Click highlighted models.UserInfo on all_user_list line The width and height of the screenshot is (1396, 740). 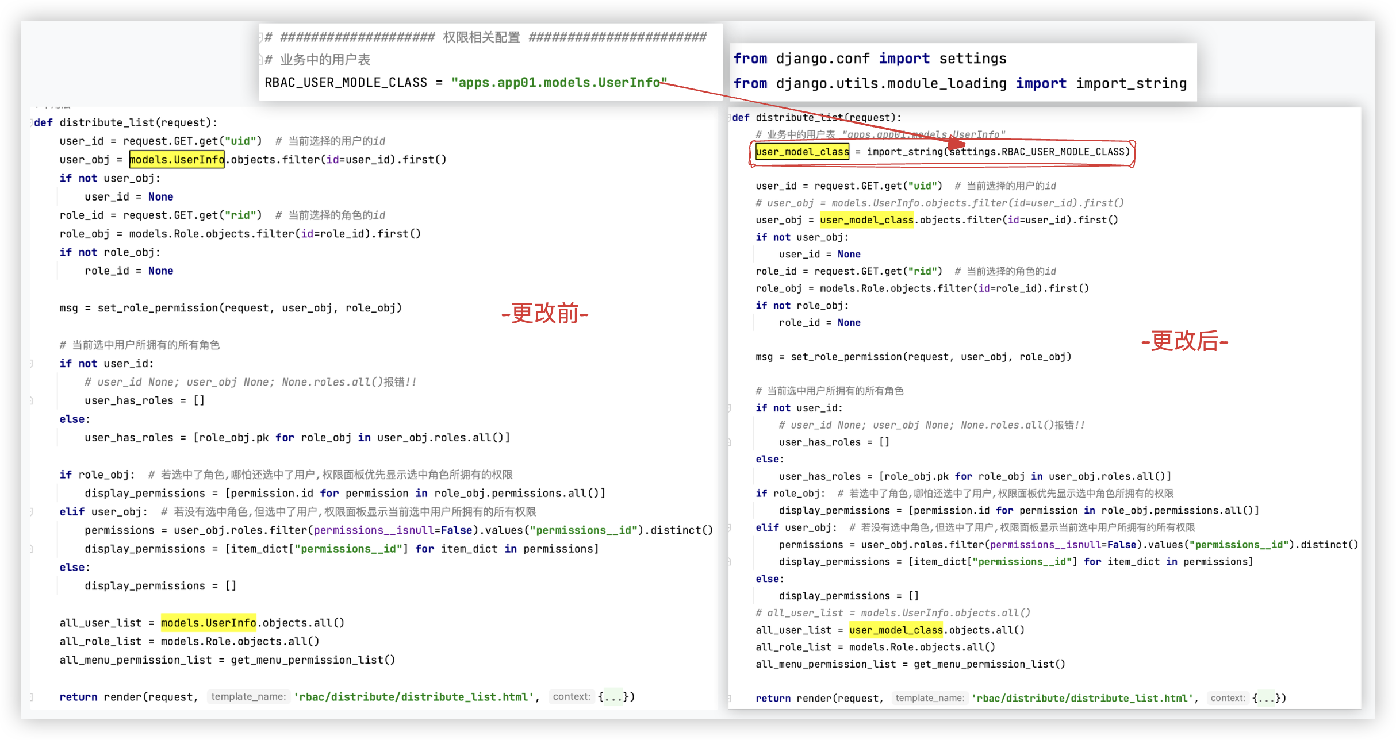pos(208,623)
